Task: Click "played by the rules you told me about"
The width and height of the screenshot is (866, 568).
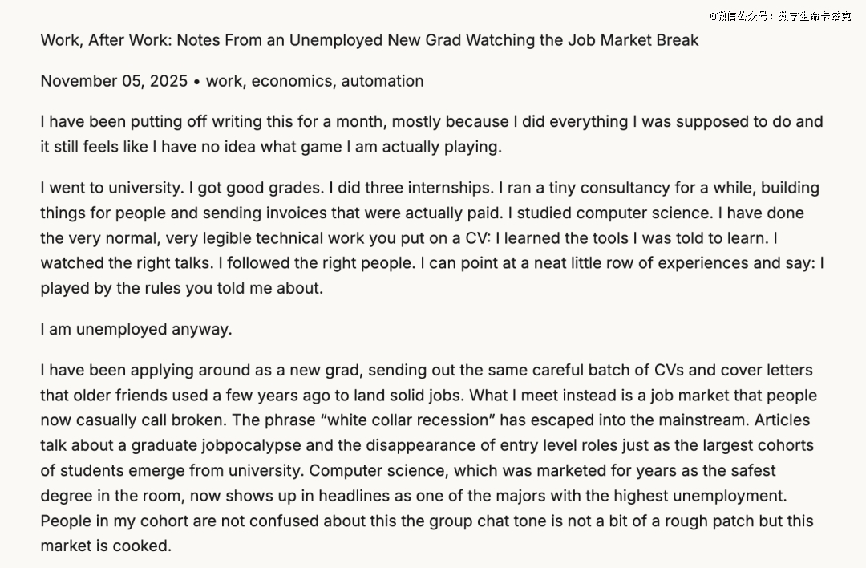Action: pyautogui.click(x=182, y=288)
